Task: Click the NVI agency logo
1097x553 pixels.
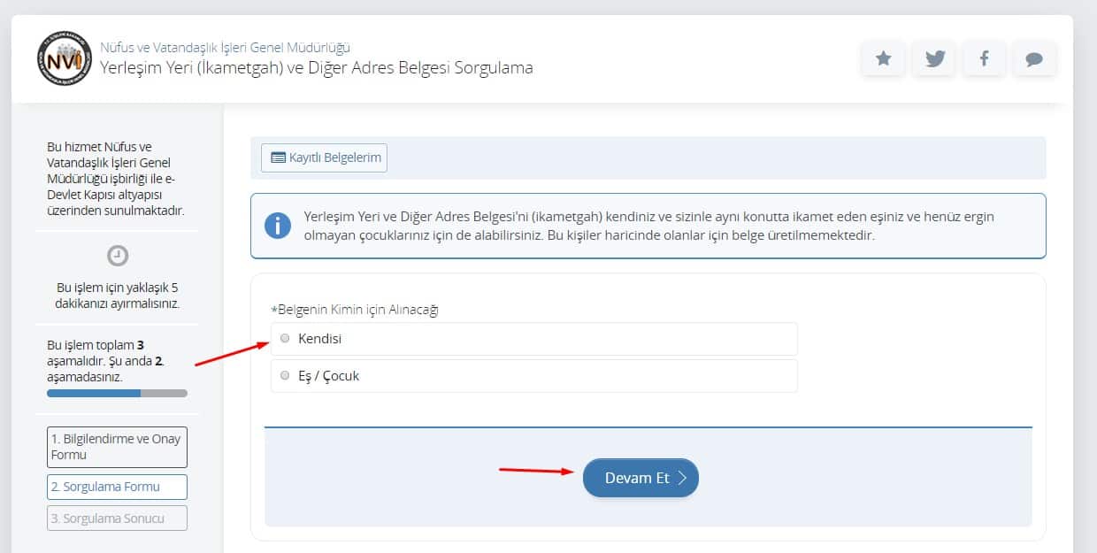Action: 65,58
